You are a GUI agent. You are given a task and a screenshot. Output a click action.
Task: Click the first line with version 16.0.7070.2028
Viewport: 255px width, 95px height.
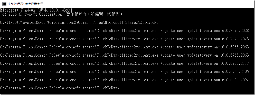(124, 31)
